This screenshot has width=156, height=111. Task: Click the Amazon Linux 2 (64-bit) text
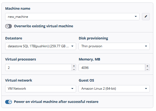pos(99,89)
